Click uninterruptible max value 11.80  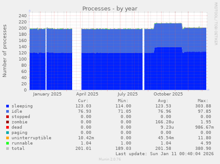[205, 138]
